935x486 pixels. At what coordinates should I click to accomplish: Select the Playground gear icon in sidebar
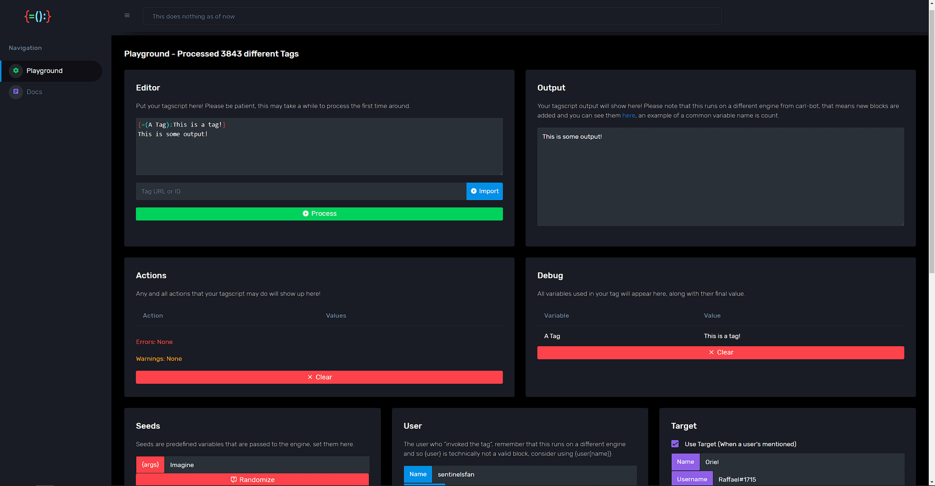(x=16, y=71)
